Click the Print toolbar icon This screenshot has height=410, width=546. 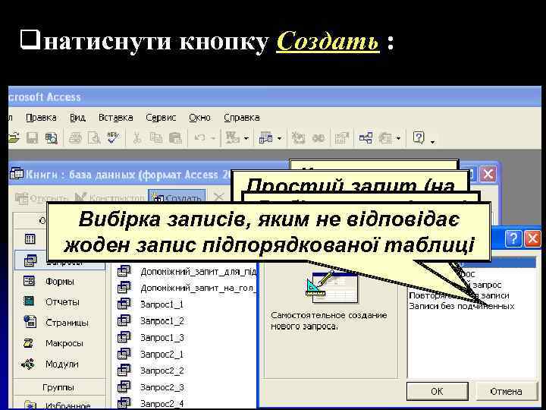point(75,138)
